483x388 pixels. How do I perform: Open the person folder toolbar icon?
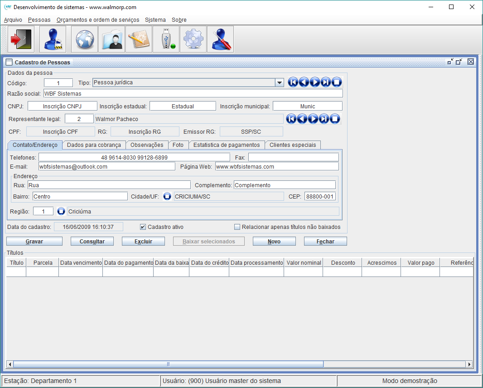pos(111,39)
